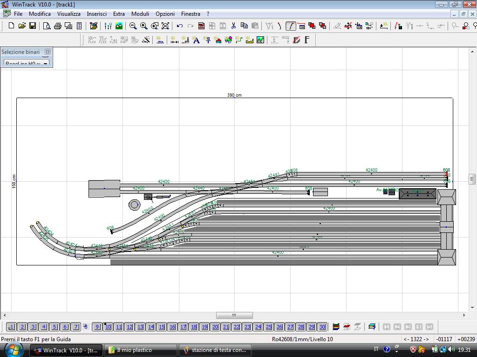The image size is (477, 357).
Task: Open an existing file with folder icon
Action: point(22,26)
